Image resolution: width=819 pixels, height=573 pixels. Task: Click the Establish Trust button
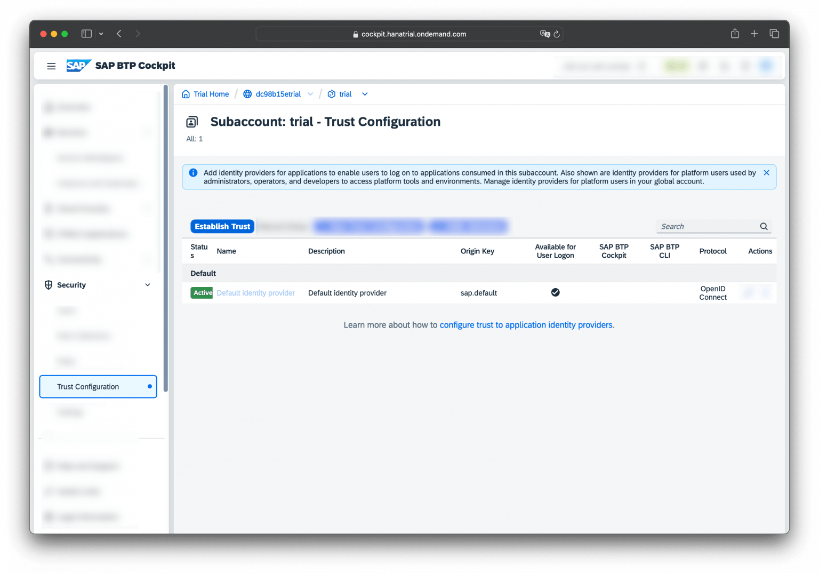click(222, 226)
